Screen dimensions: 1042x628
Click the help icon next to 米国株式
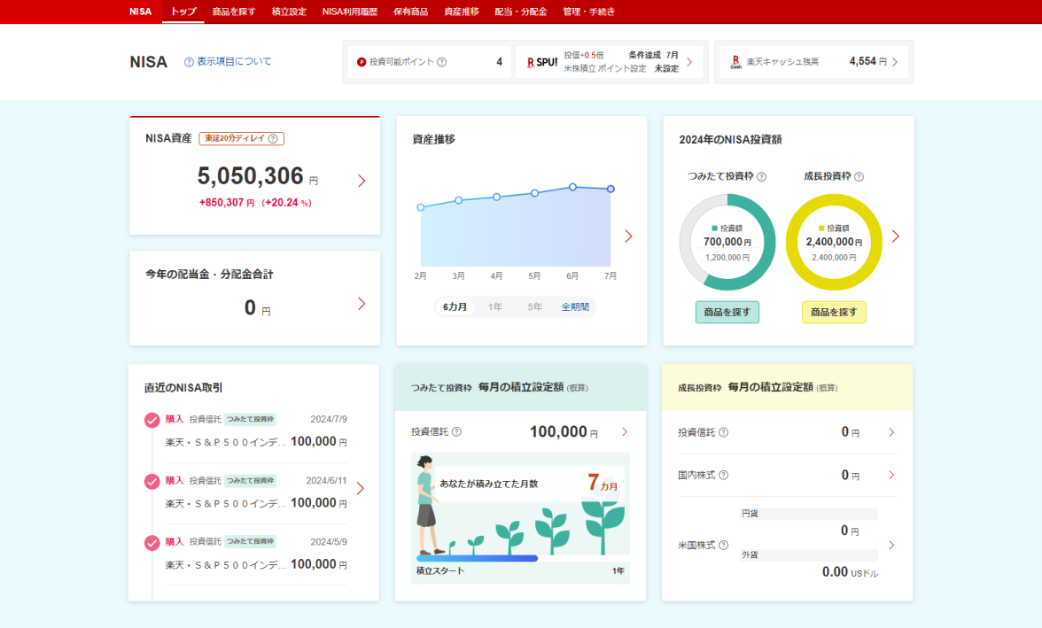[x=724, y=545]
